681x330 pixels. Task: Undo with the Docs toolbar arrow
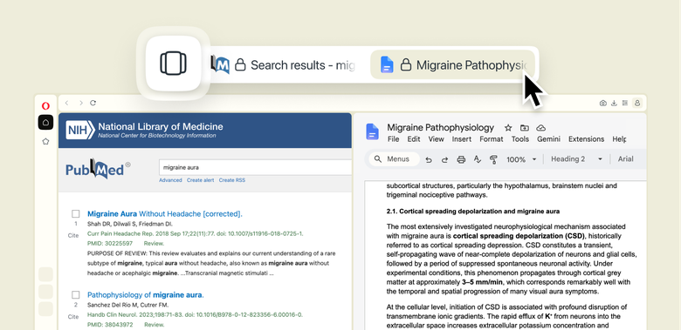[429, 159]
